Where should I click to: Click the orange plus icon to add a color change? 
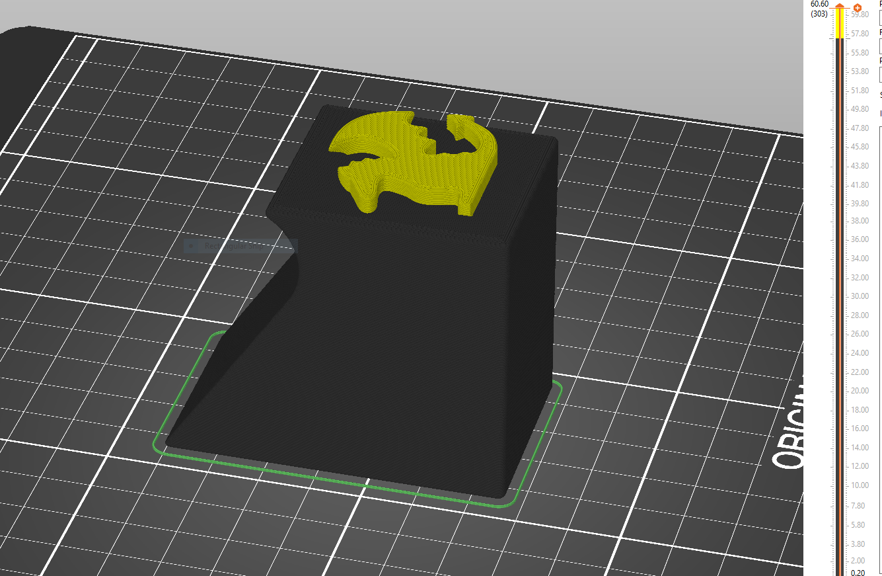858,7
